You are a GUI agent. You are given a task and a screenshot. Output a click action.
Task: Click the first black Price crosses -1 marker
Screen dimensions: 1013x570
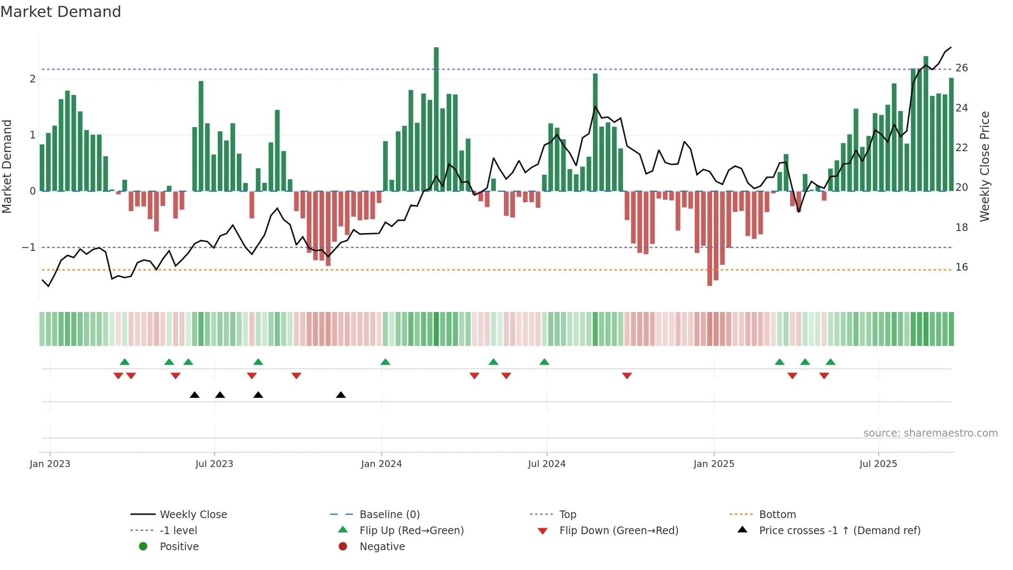195,395
